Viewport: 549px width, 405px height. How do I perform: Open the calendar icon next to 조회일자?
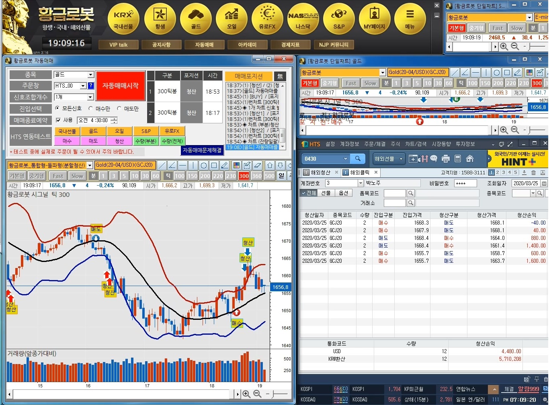coord(544,183)
